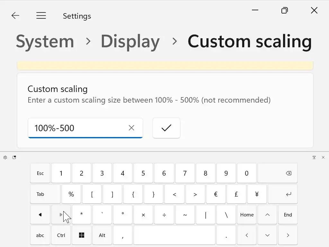Toggle the Alt modifier key
This screenshot has height=247, width=329.
tap(102, 235)
